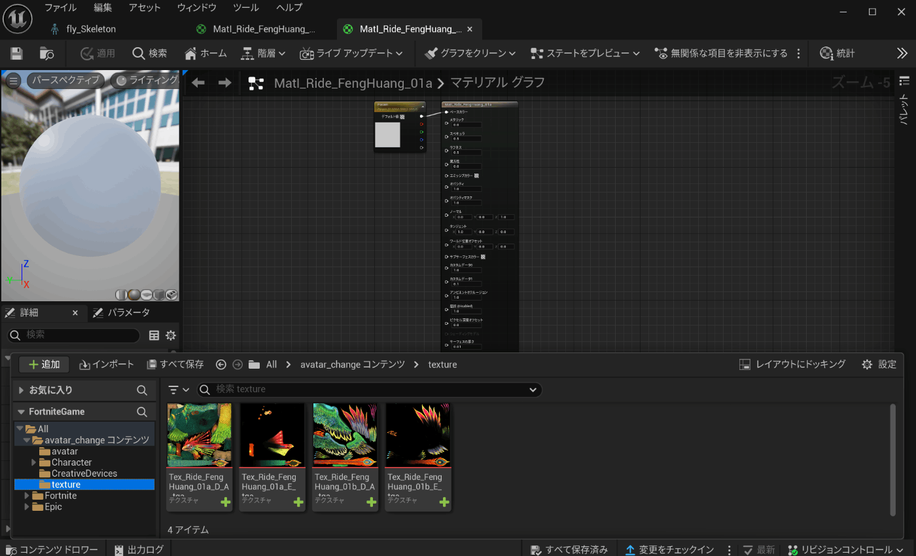This screenshot has height=556, width=916.
Task: Toggle 無関係な項目を非表示にする hide unrelated
Action: pos(721,54)
